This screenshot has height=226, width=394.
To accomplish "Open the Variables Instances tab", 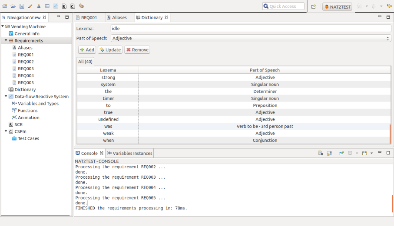I will 129,153.
